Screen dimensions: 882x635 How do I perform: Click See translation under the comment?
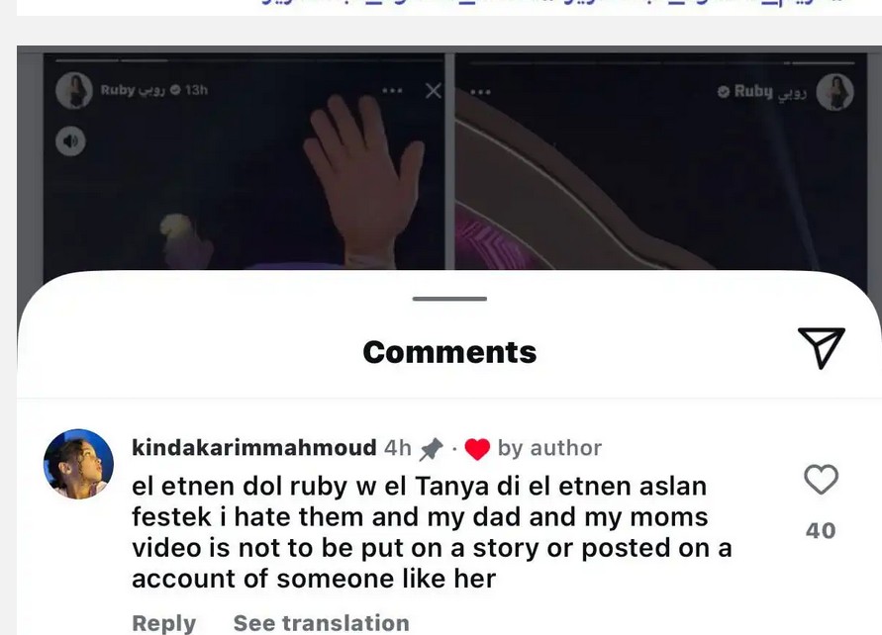click(321, 623)
